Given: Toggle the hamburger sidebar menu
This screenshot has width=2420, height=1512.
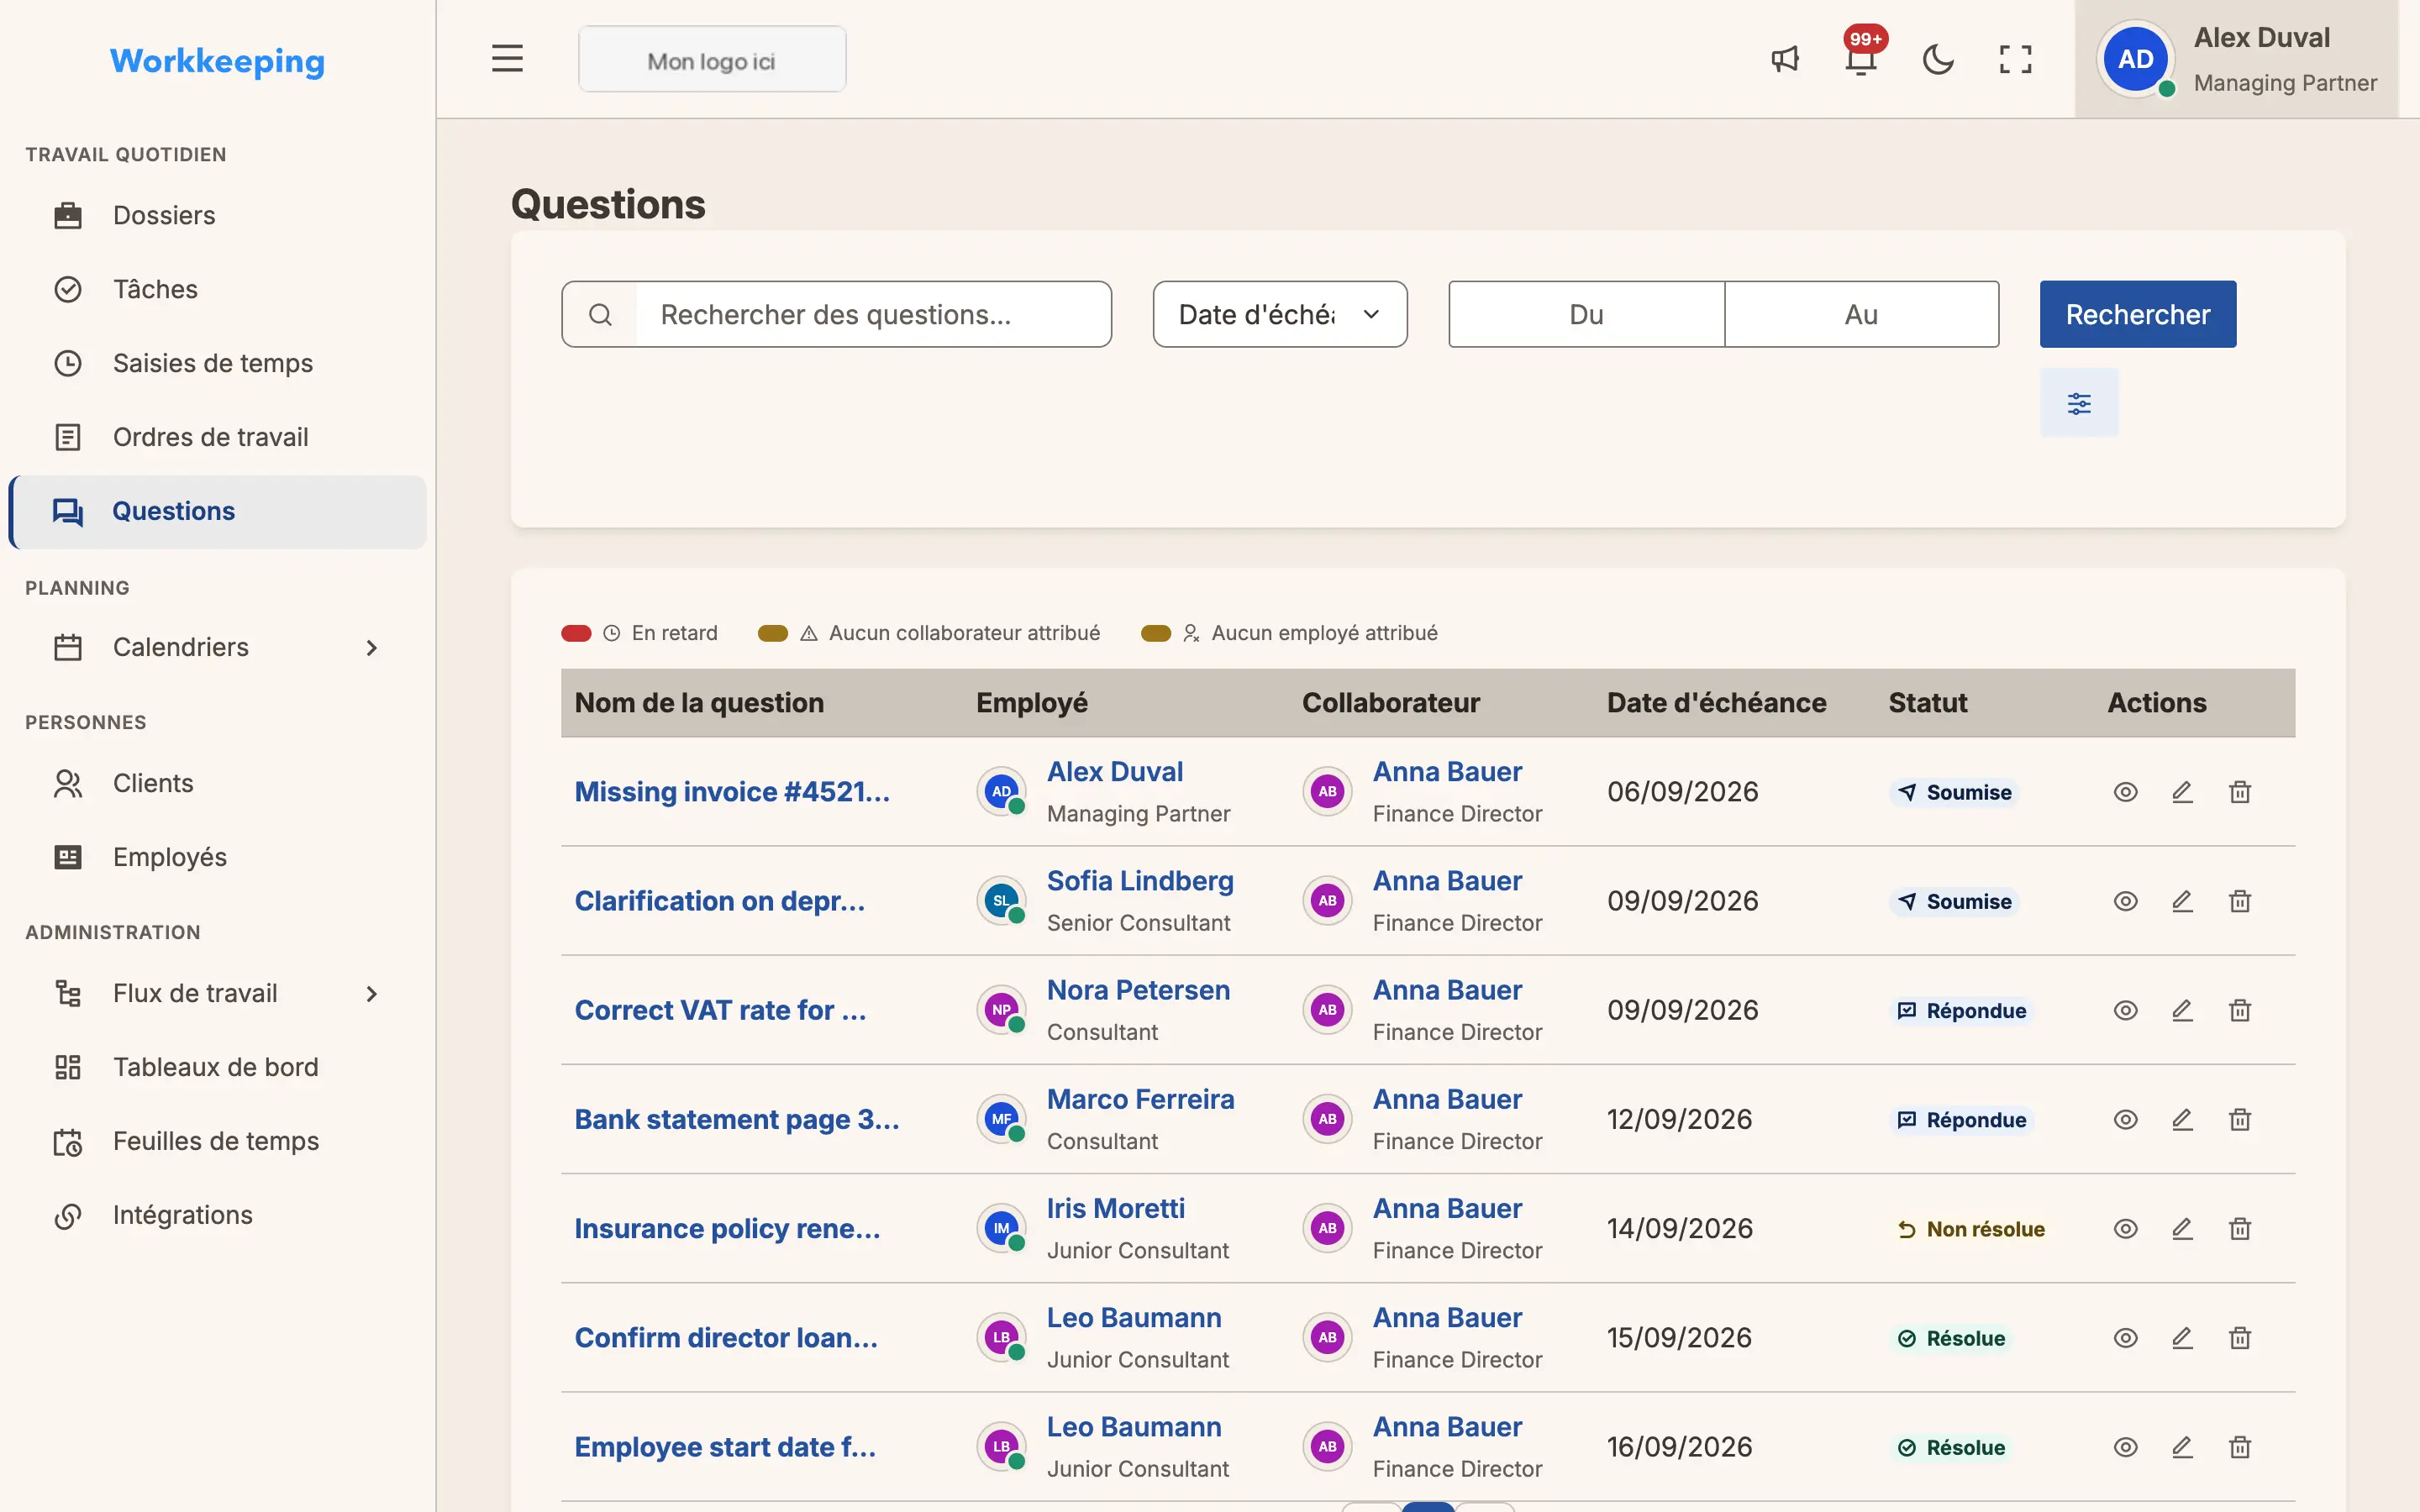Looking at the screenshot, I should (x=507, y=59).
